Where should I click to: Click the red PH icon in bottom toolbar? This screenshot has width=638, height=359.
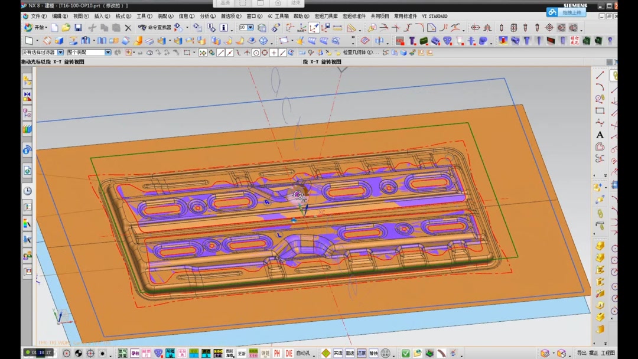pyautogui.click(x=277, y=353)
